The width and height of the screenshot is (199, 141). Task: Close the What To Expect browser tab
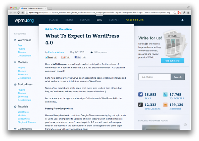[x=45, y=8]
